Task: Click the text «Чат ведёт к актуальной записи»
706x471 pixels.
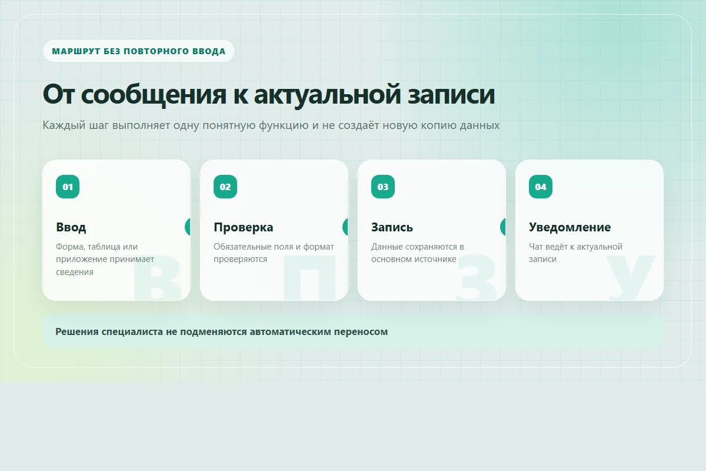Action: point(575,253)
